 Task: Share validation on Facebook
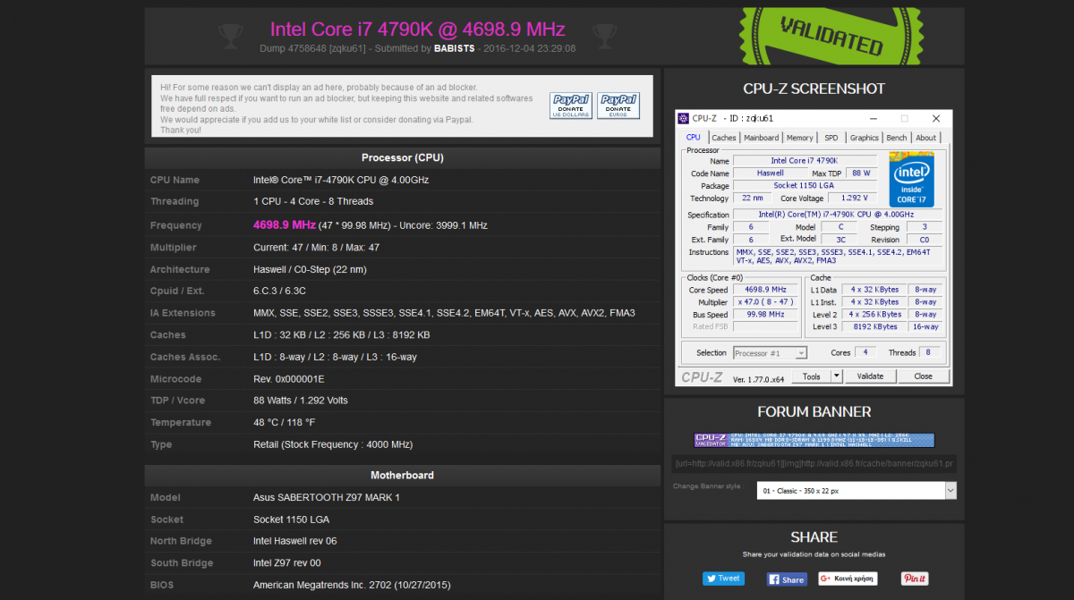787,579
